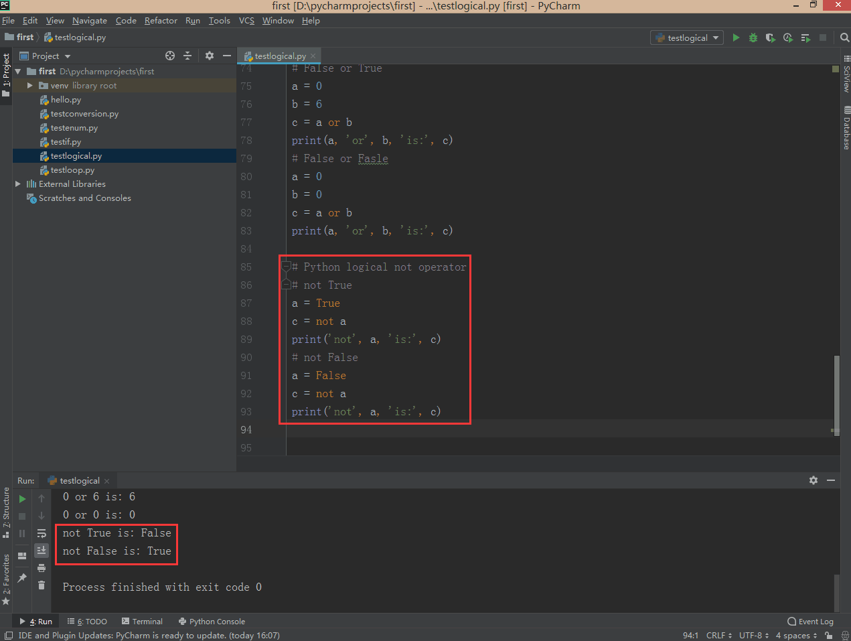The height and width of the screenshot is (641, 851).
Task: Toggle soft-wrap in Run console
Action: coord(42,533)
